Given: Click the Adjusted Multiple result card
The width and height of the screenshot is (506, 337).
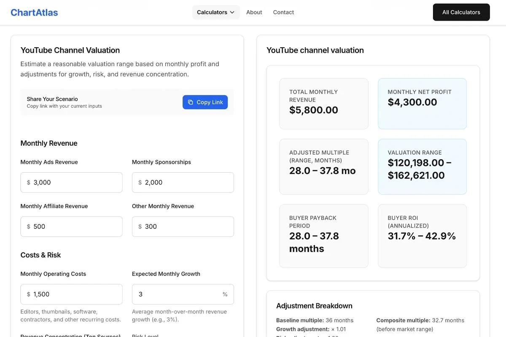Looking at the screenshot, I should point(323,167).
